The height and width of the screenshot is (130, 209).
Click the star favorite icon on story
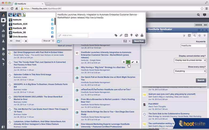pos(124,62)
